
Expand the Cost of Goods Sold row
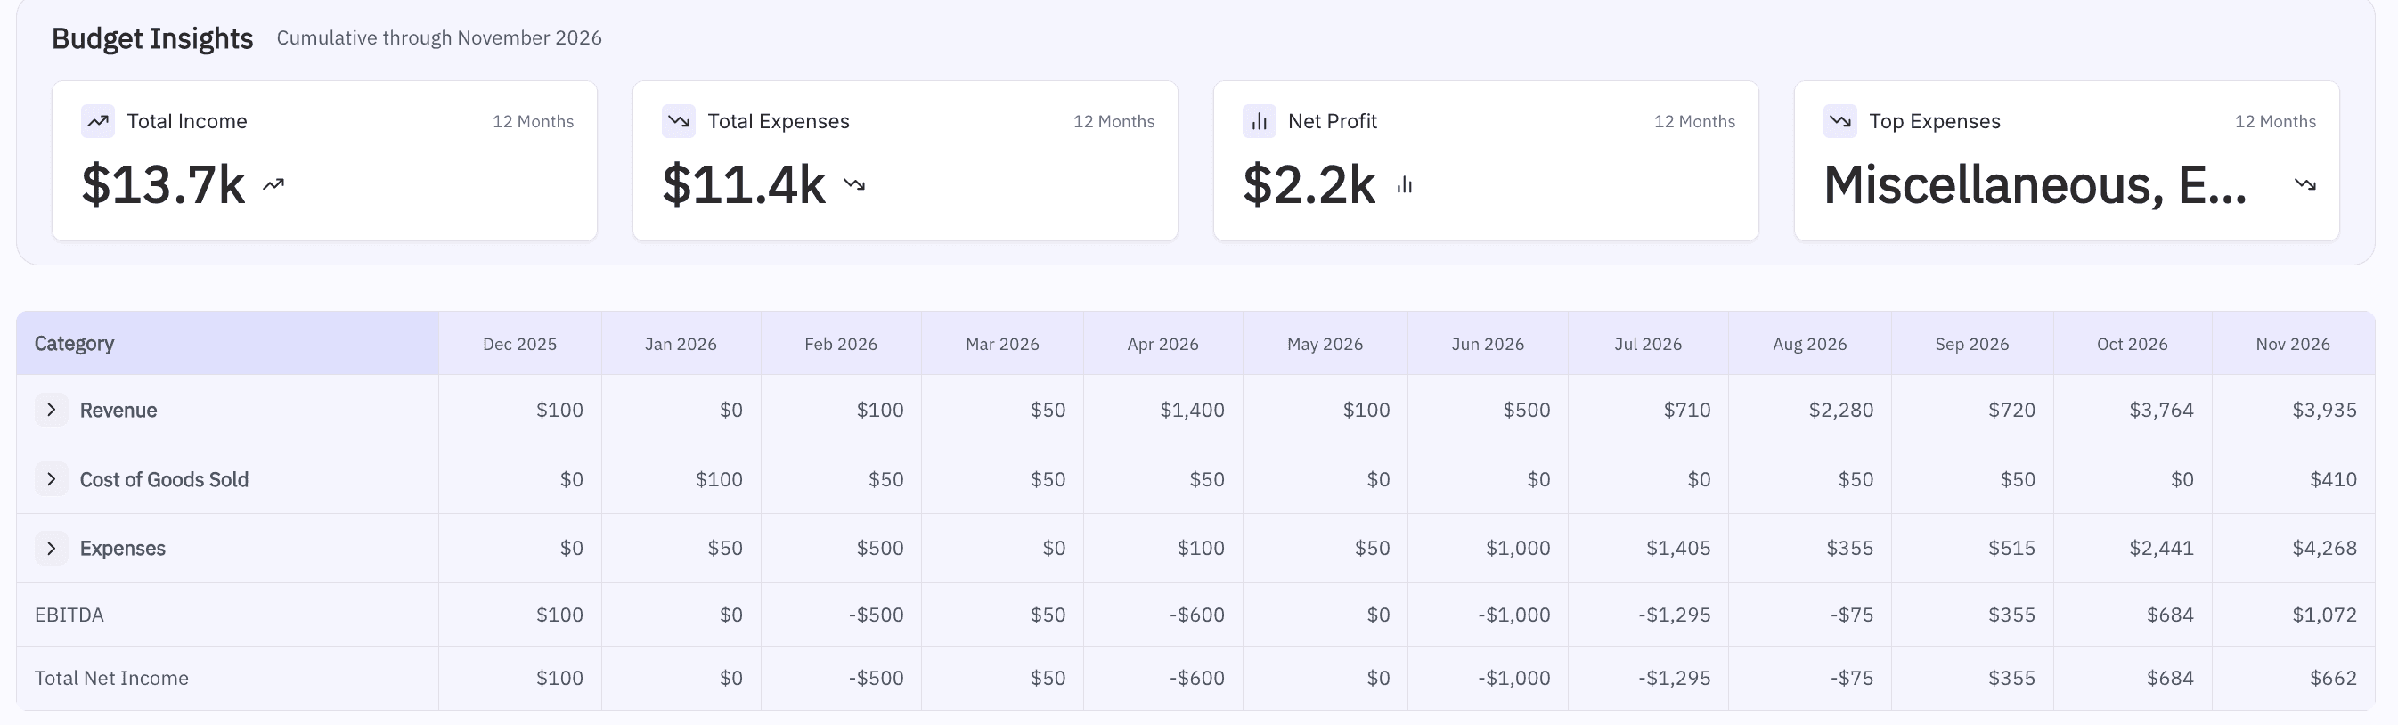pyautogui.click(x=51, y=479)
